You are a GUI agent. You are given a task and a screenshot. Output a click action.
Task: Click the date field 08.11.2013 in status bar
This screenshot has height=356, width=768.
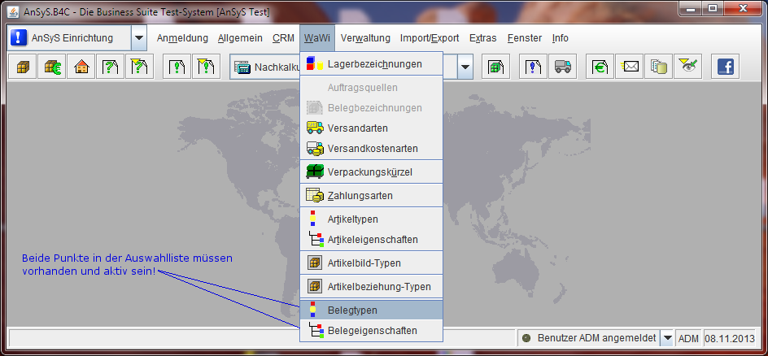tap(730, 337)
